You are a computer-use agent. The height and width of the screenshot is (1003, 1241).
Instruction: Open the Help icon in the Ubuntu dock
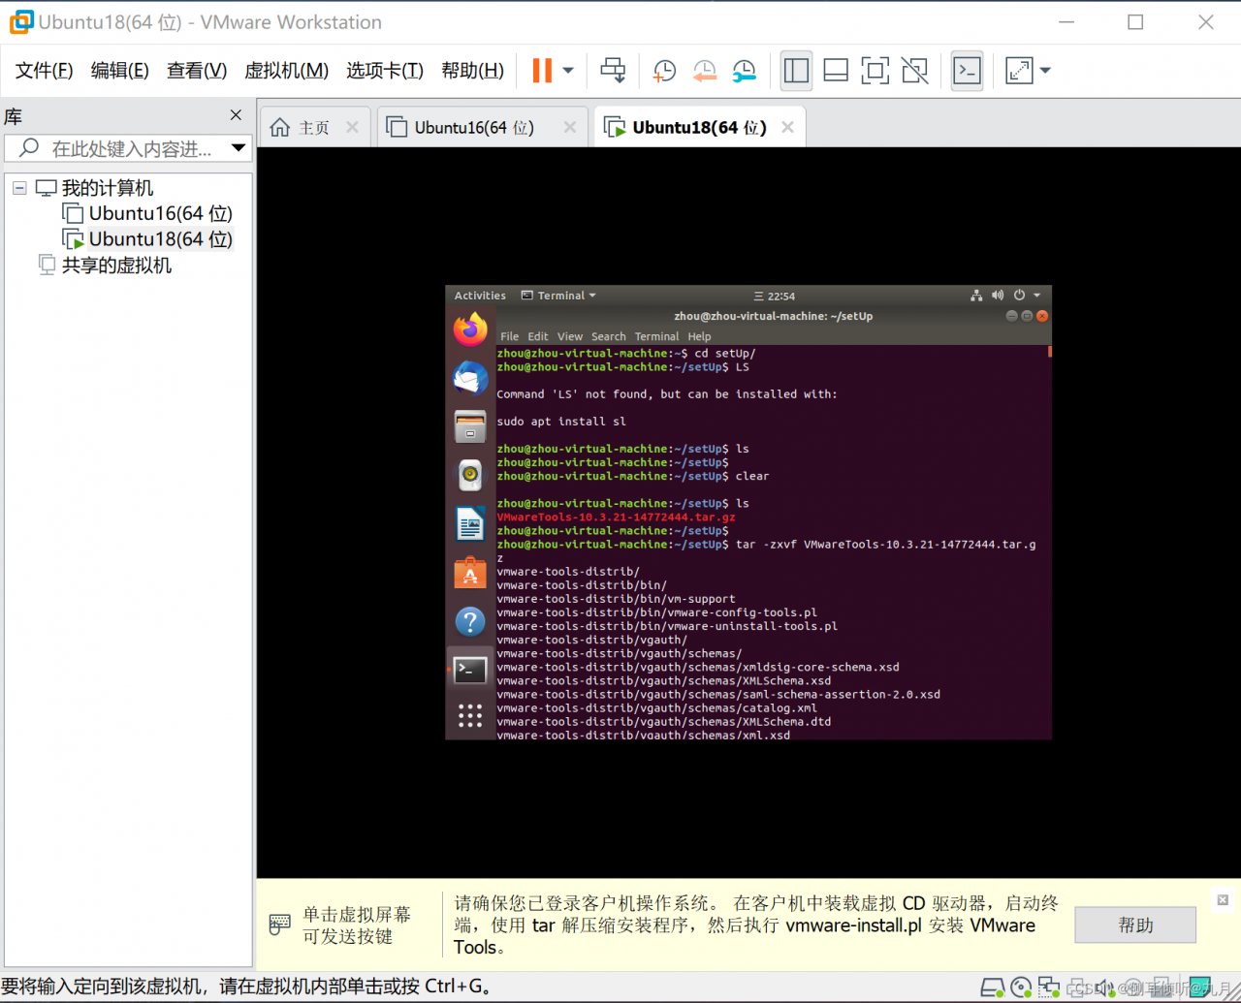(x=470, y=621)
